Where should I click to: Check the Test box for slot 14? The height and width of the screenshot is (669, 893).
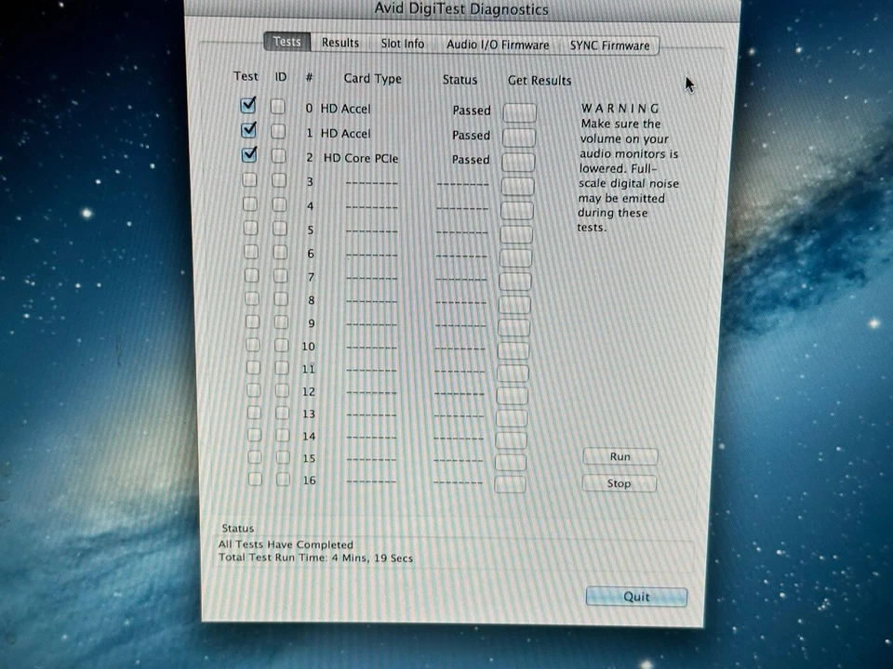[255, 435]
